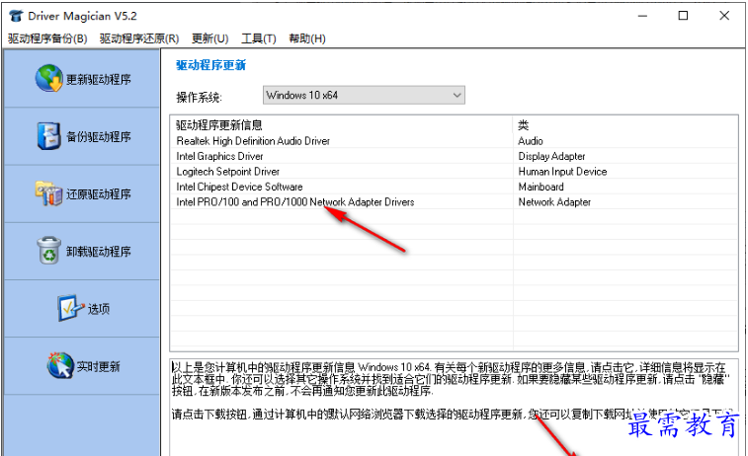Image resolution: width=748 pixels, height=456 pixels.
Task: Maximize the Driver Magician window
Action: [683, 16]
